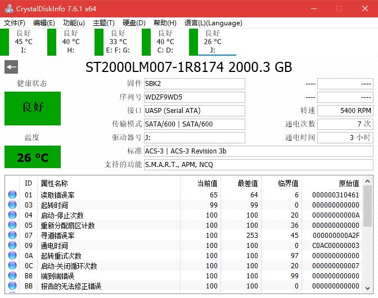Open the 帮助(H) menu
The width and height of the screenshot is (378, 298).
click(x=165, y=23)
